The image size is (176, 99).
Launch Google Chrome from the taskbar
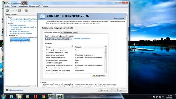(44, 97)
